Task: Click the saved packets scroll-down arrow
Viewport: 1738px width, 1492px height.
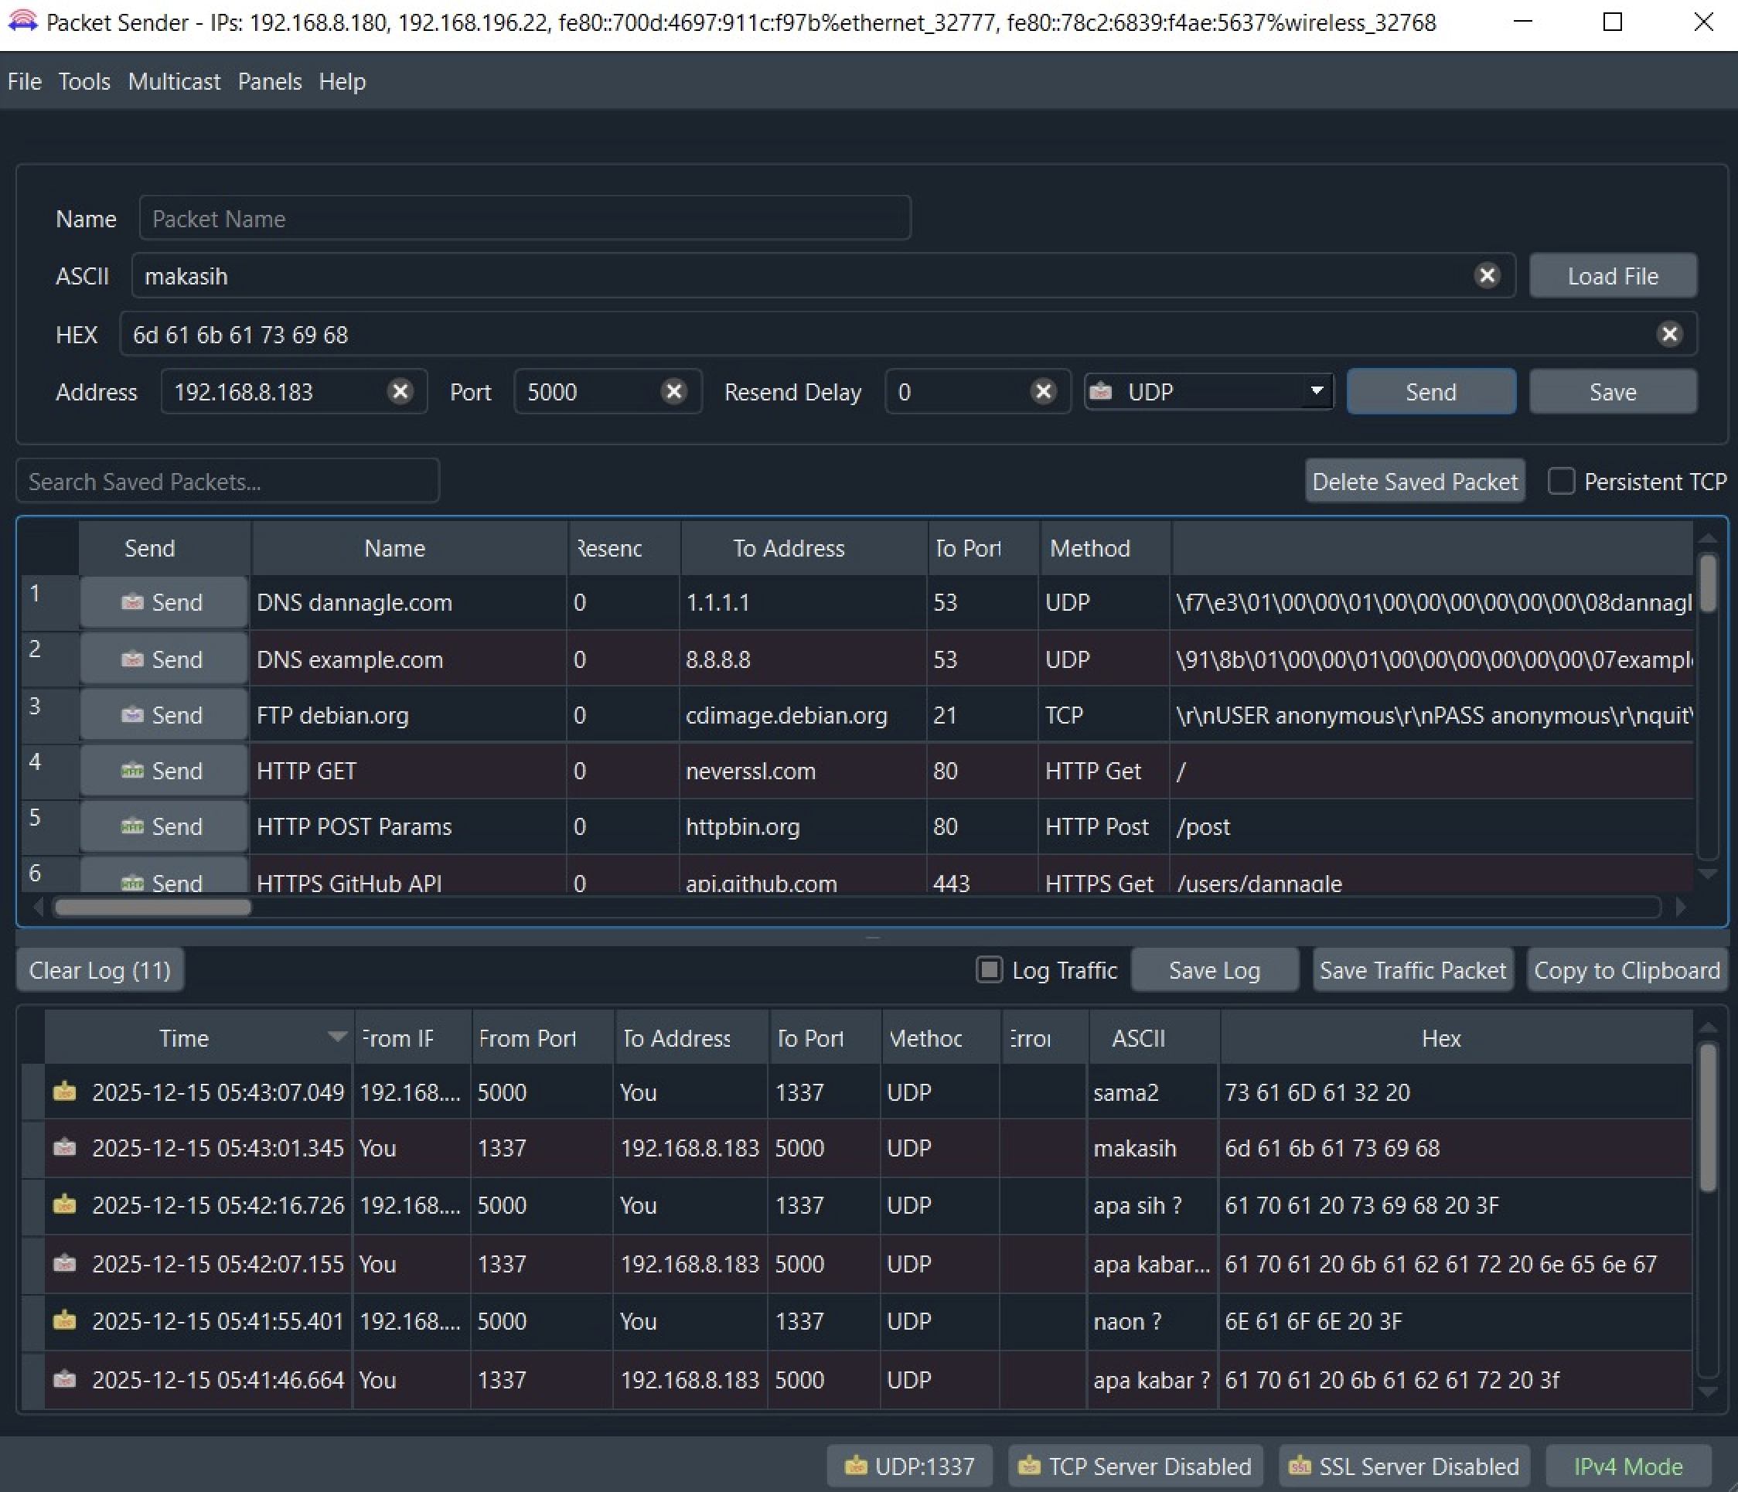Action: click(1707, 874)
